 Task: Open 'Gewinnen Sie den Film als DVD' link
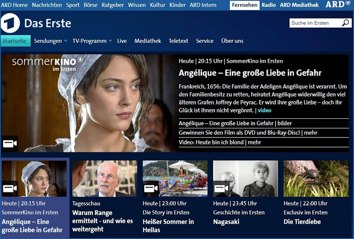click(x=248, y=133)
